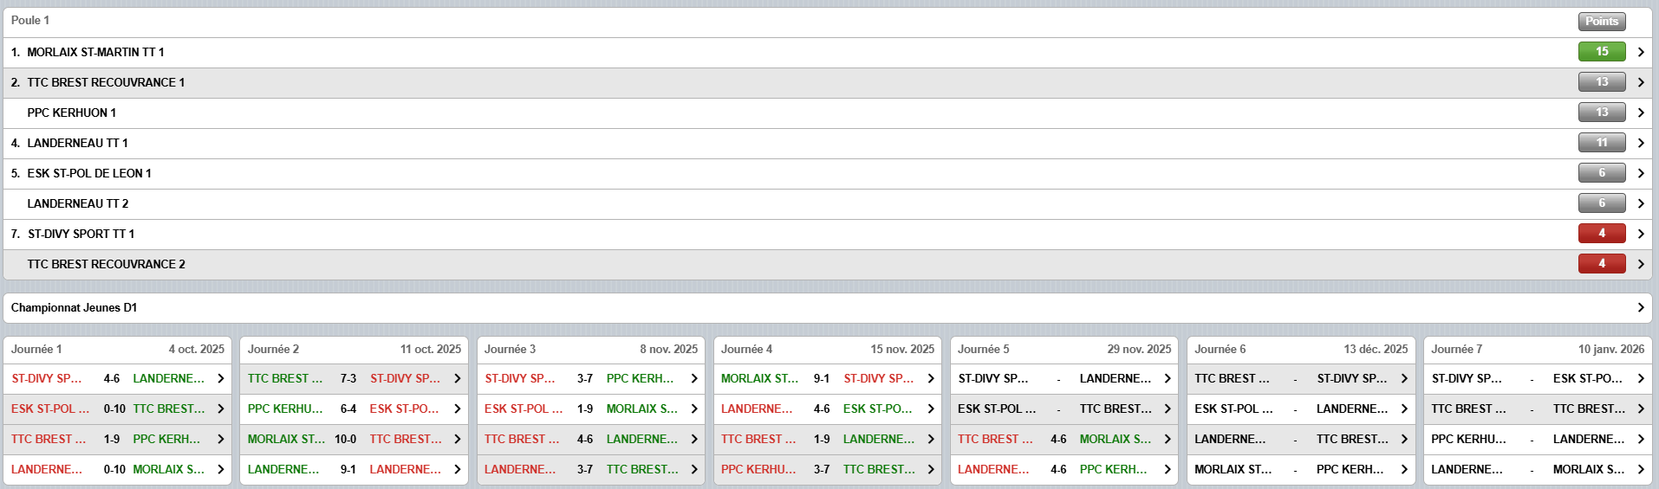
Task: Select the Journée 7 header
Action: [x=1456, y=349]
